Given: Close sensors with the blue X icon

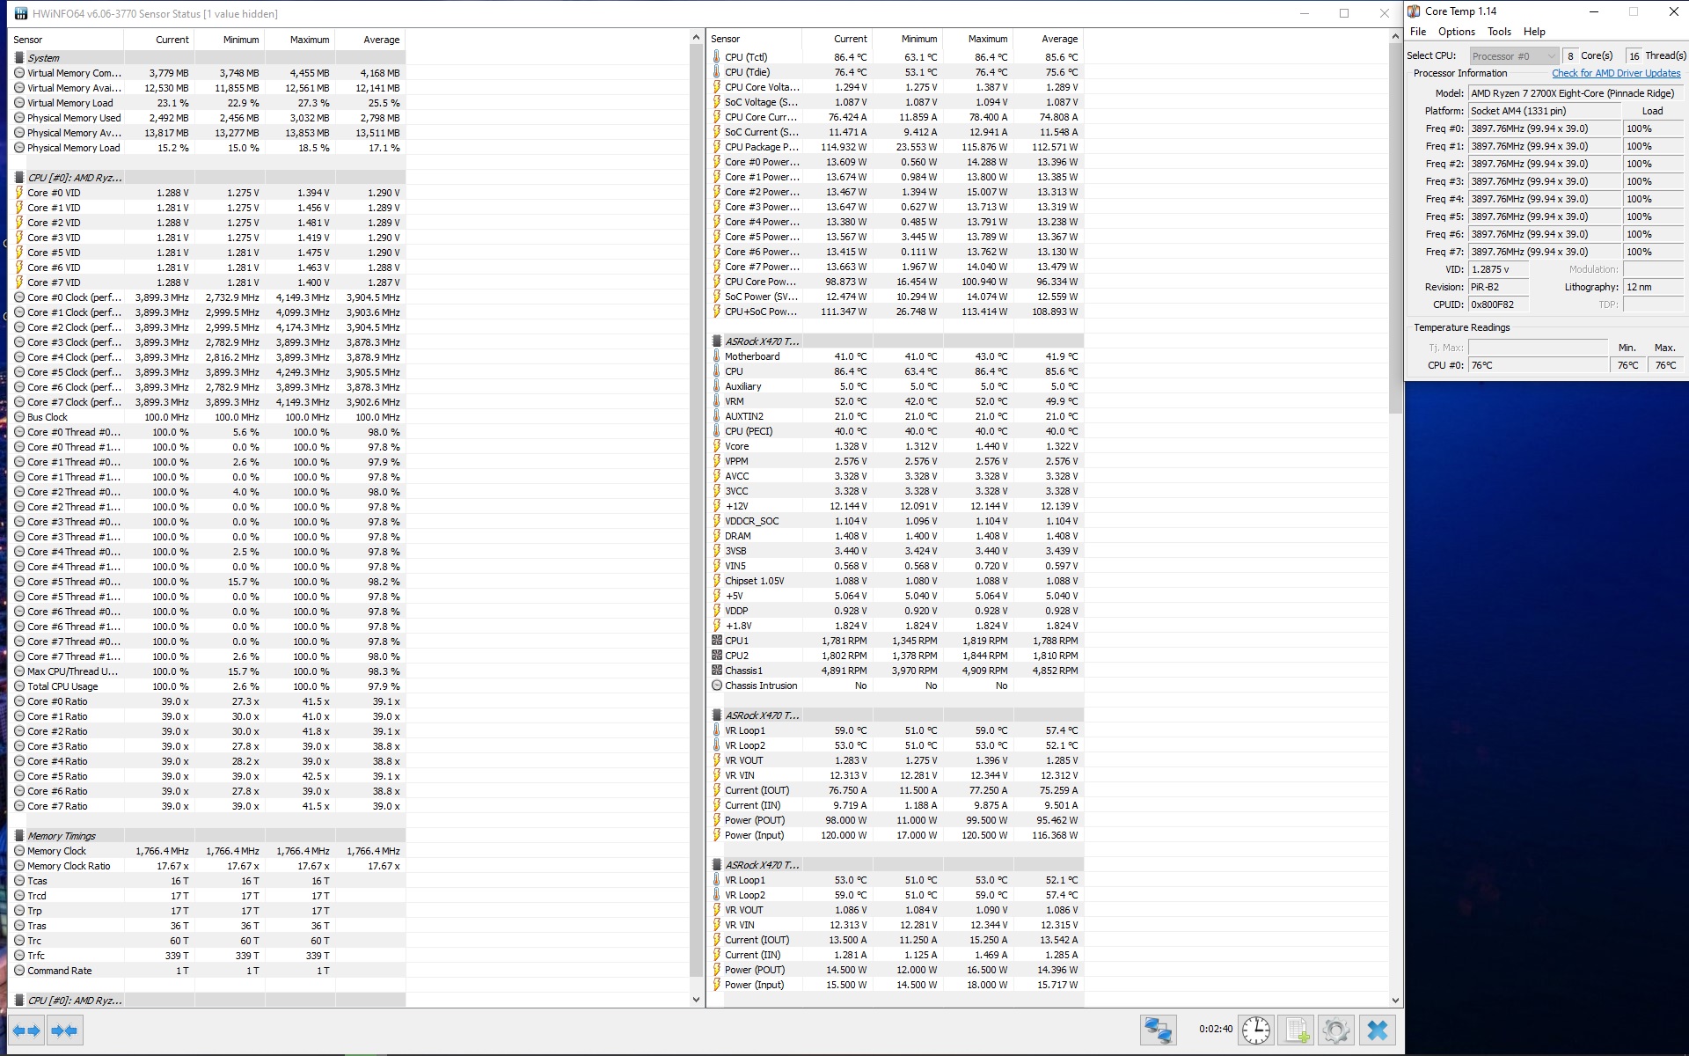Looking at the screenshot, I should (x=1378, y=1030).
